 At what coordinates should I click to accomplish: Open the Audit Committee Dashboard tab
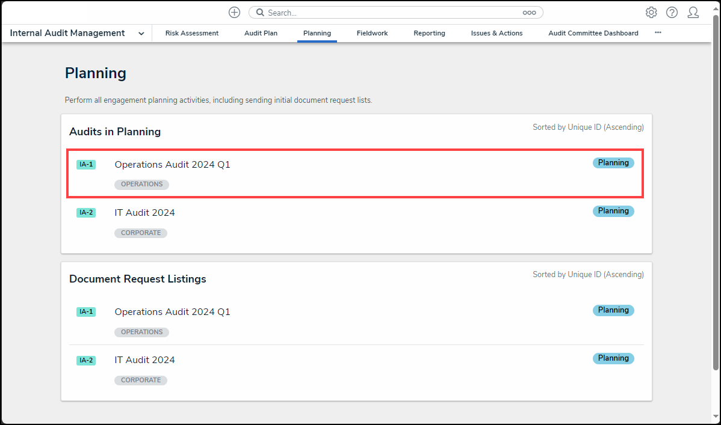pyautogui.click(x=593, y=33)
